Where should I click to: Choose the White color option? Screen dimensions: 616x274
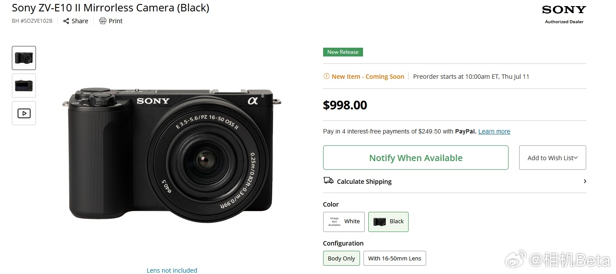tap(344, 221)
